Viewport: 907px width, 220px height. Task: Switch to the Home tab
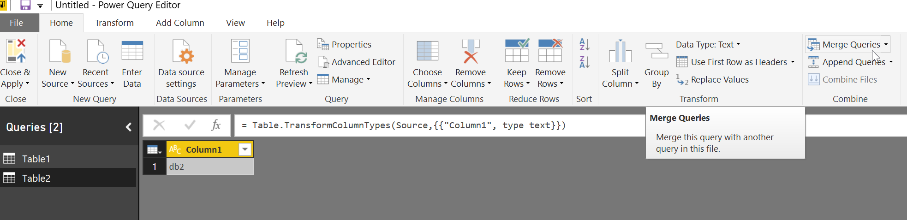(61, 23)
